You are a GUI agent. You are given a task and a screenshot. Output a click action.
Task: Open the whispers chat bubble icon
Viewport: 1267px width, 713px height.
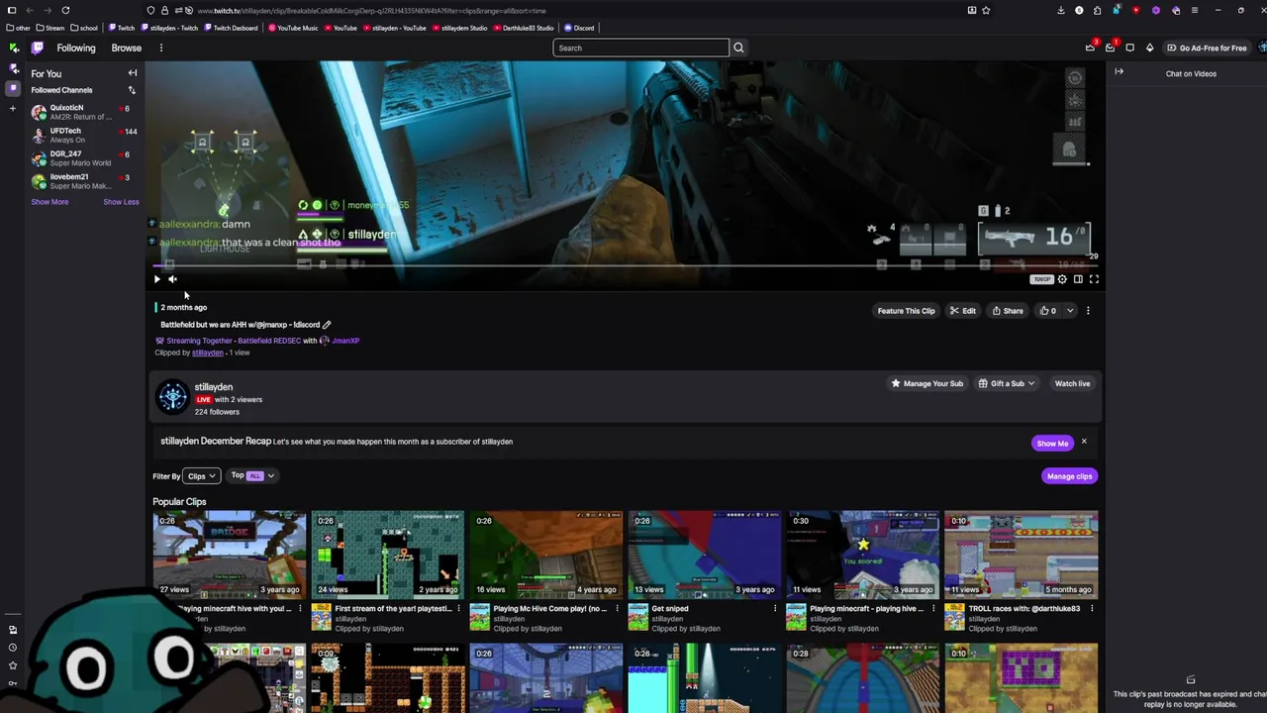tap(1129, 48)
